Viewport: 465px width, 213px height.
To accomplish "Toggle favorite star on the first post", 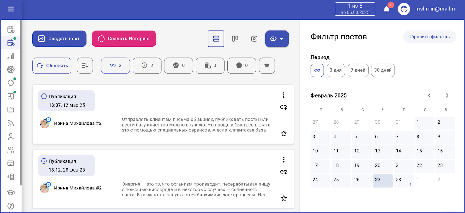I will tap(284, 133).
